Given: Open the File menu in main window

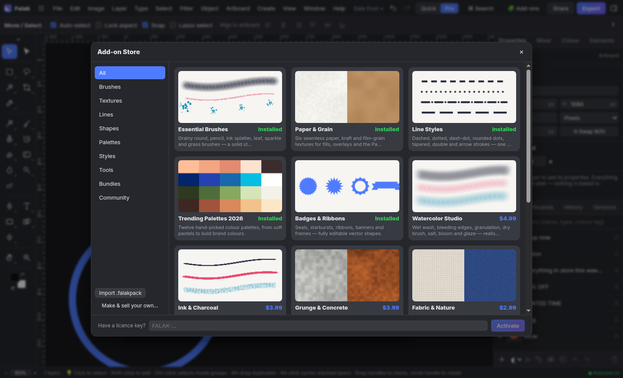Looking at the screenshot, I should (x=58, y=8).
